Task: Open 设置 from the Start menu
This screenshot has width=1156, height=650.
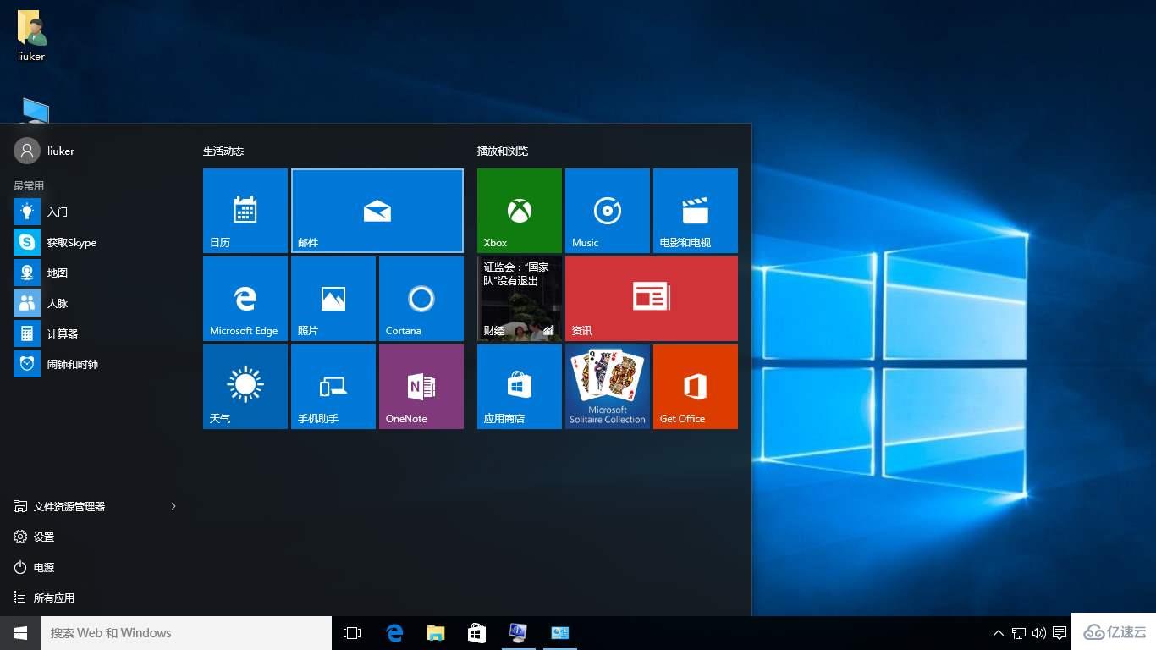Action: 43,537
